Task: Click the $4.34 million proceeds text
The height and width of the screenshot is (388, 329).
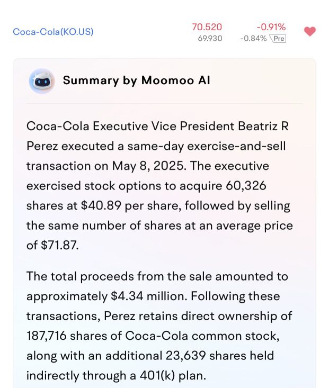Action: [149, 296]
